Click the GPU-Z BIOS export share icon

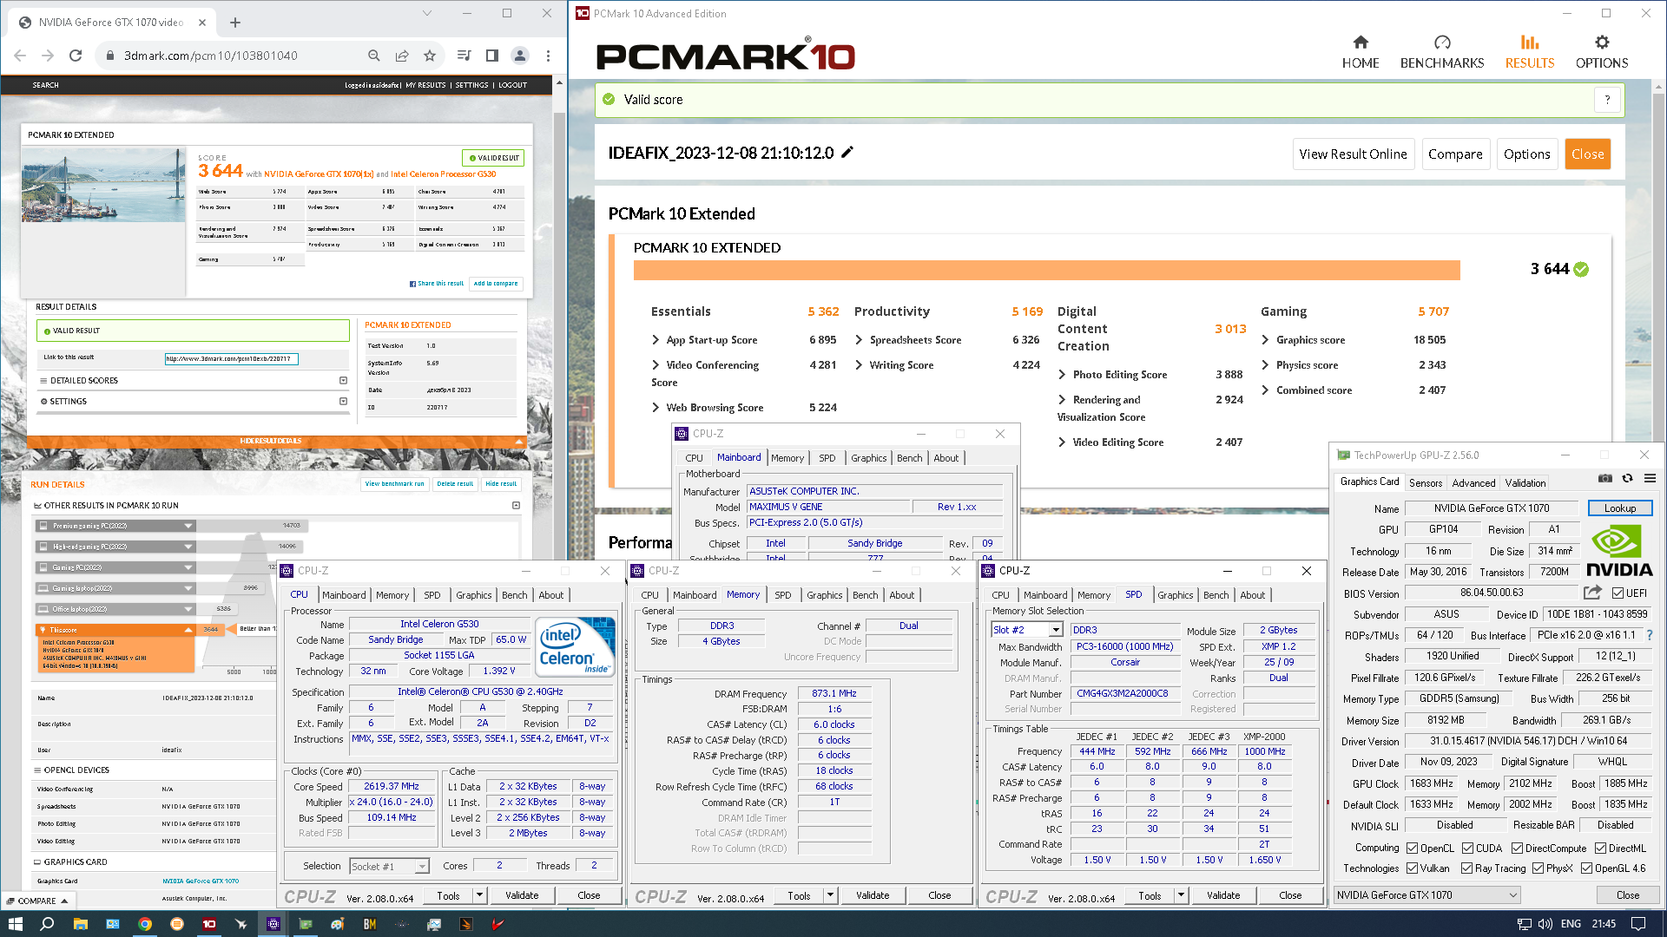pos(1592,593)
